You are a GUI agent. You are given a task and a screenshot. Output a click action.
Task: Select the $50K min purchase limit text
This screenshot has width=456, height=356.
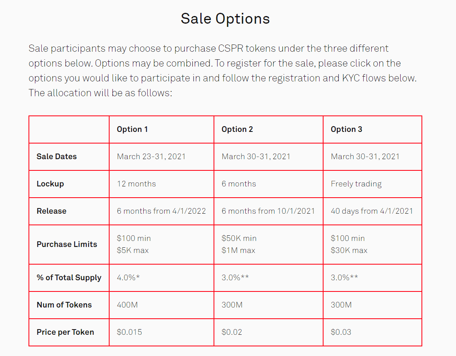(x=239, y=239)
